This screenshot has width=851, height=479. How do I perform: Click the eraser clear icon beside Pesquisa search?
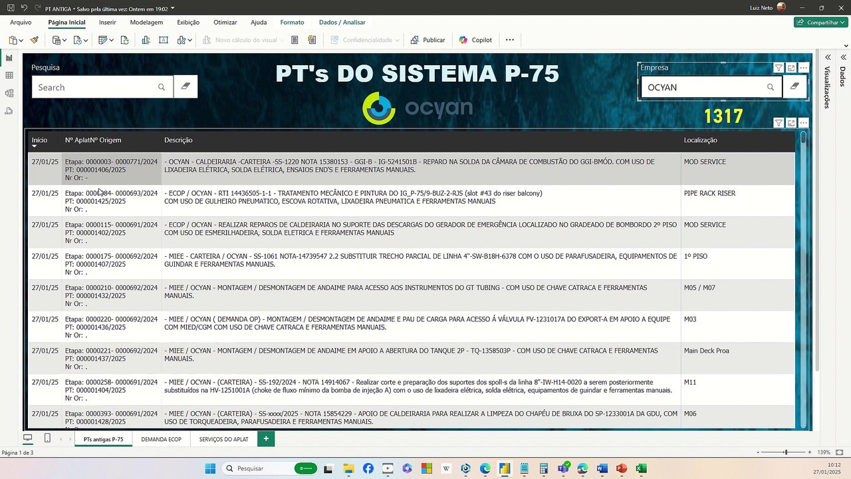185,86
